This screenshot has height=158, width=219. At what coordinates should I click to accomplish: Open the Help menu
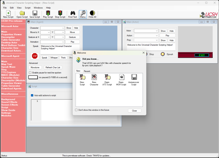[48, 8]
